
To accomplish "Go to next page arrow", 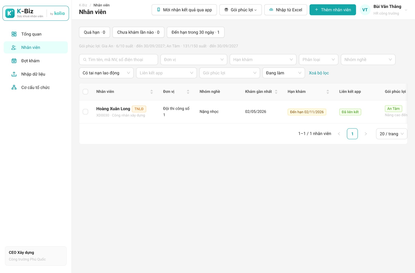I will click(x=366, y=134).
